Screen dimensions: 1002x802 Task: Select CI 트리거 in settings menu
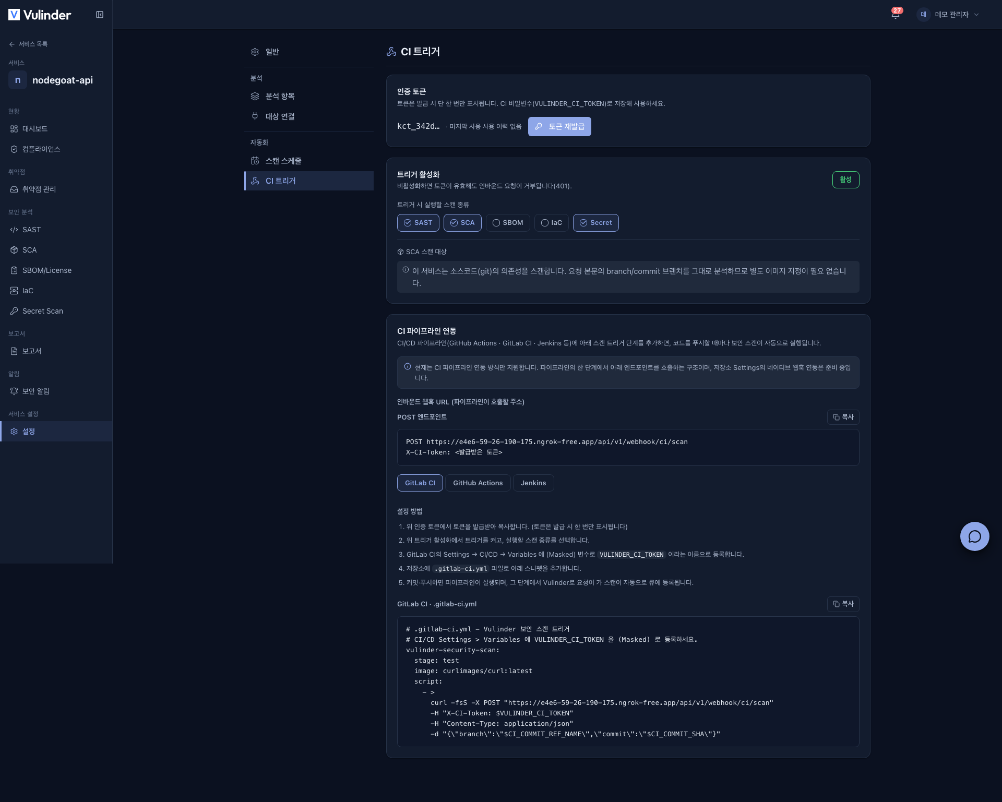pos(309,181)
